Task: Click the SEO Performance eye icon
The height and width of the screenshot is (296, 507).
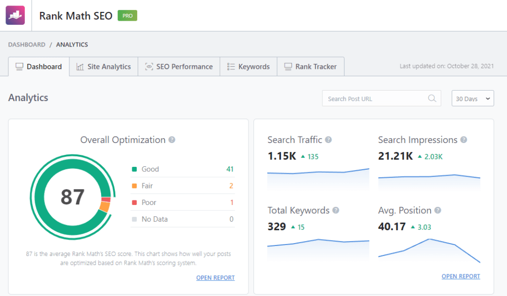Action: (x=149, y=66)
